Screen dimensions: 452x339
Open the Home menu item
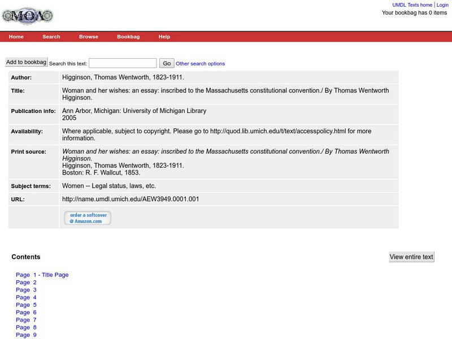16,37
